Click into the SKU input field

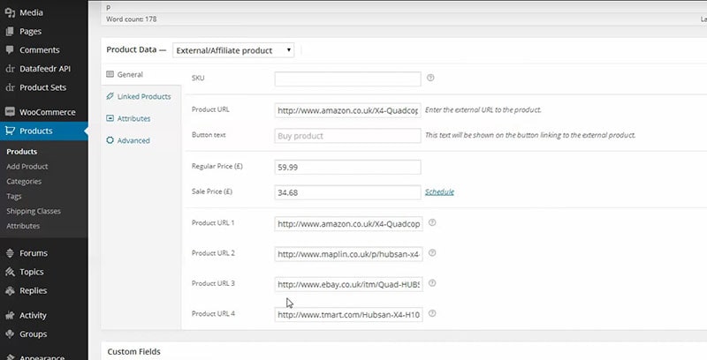point(347,79)
